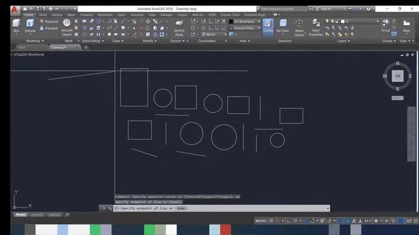The image size is (419, 235).
Task: Select the Box modeling tool
Action: pyautogui.click(x=16, y=26)
